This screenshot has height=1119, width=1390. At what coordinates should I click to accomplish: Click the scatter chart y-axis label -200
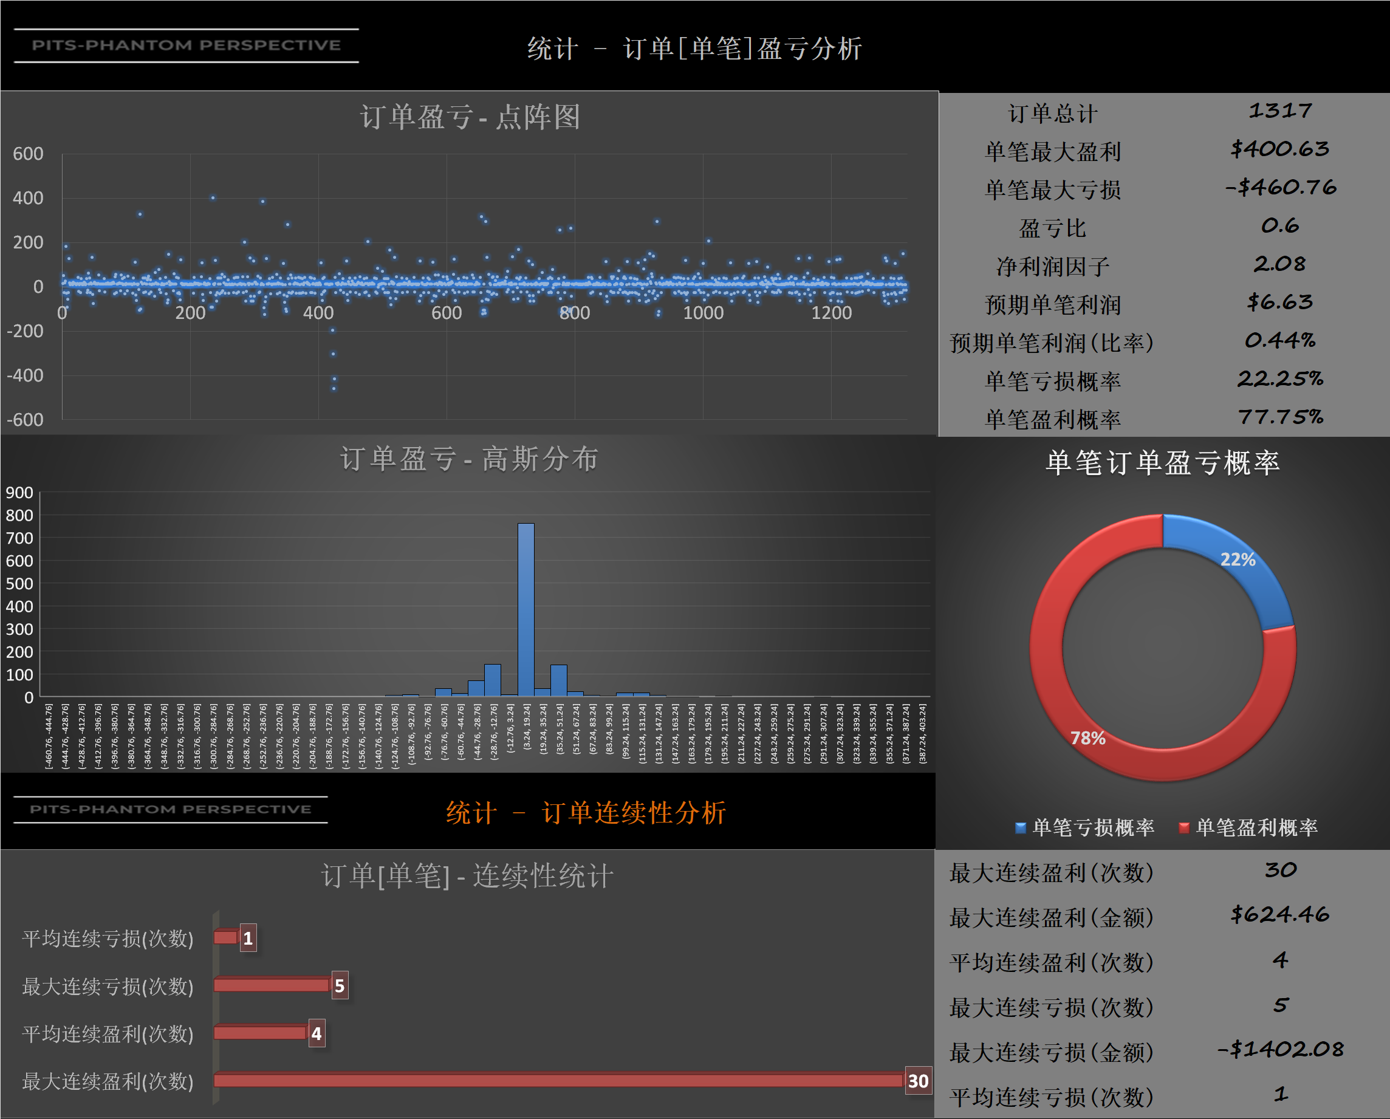(24, 331)
